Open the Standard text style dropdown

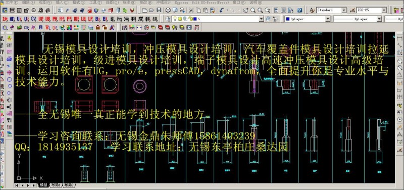[x=344, y=10]
